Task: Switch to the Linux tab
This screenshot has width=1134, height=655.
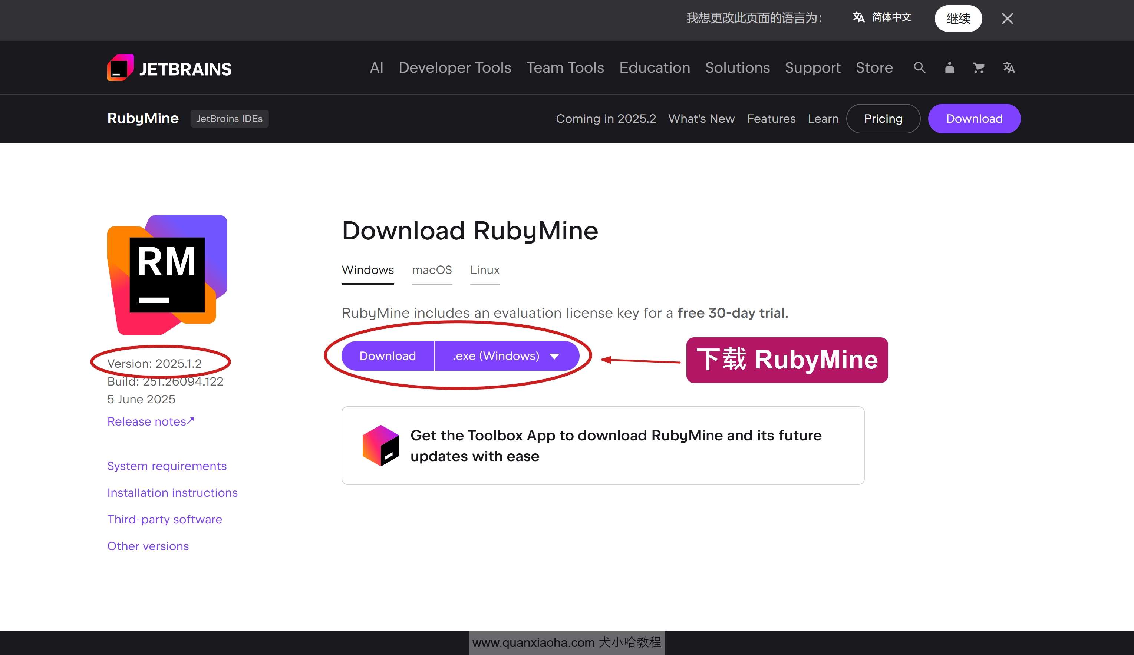Action: pos(485,270)
